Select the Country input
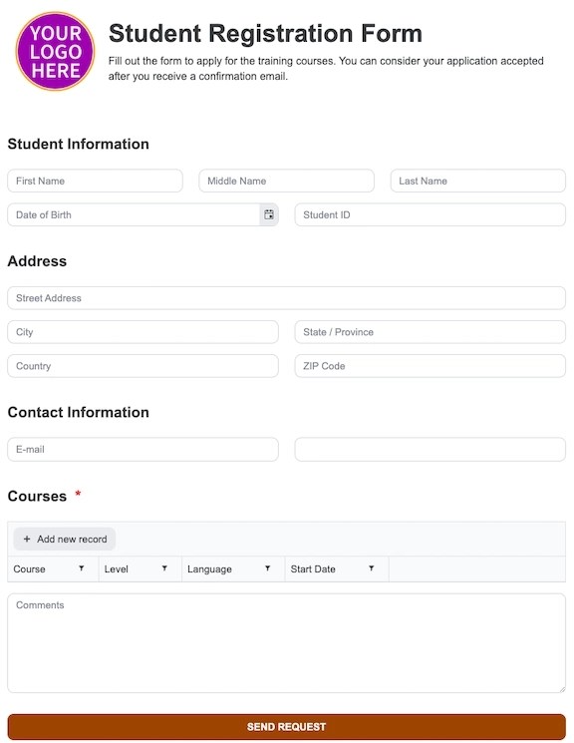The width and height of the screenshot is (574, 743). [143, 366]
